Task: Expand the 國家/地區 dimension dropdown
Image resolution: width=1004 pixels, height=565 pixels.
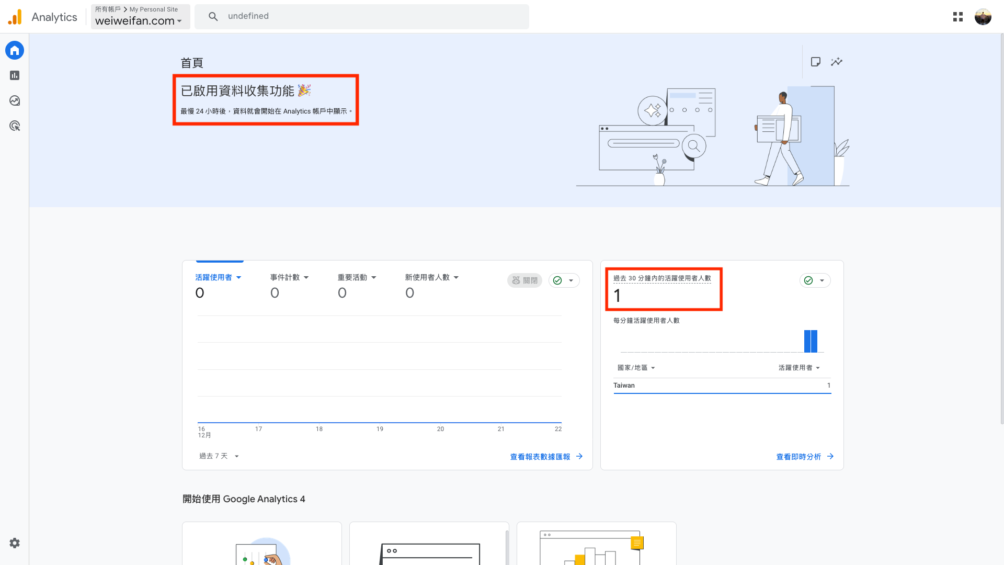Action: tap(636, 368)
